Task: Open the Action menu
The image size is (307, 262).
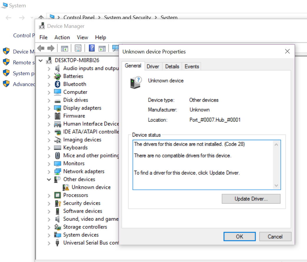Action: pyautogui.click(x=62, y=37)
